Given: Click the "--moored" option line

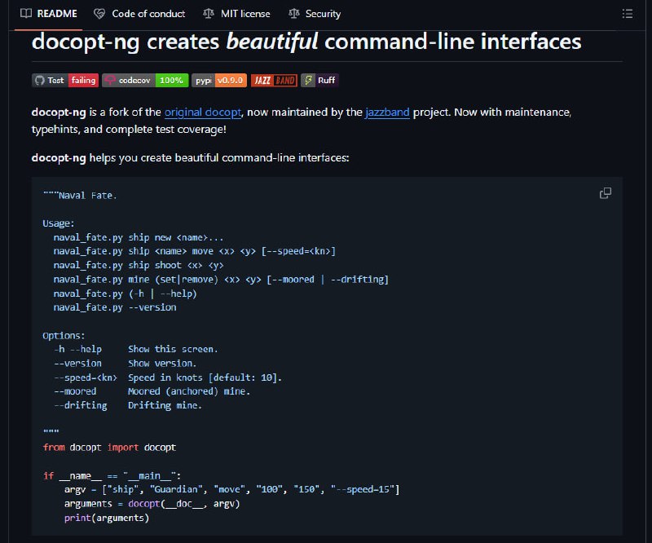Looking at the screenshot, I should [152, 391].
